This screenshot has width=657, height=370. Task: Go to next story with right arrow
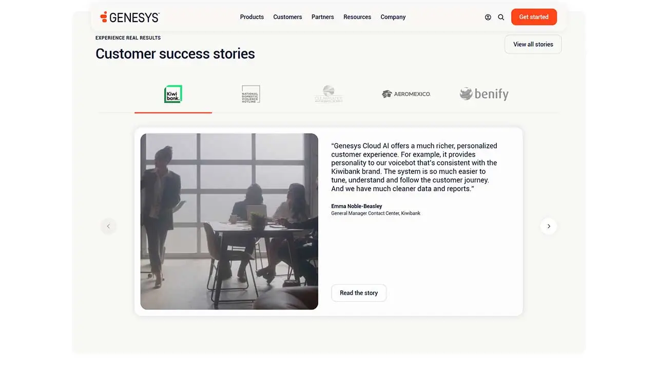(x=549, y=226)
